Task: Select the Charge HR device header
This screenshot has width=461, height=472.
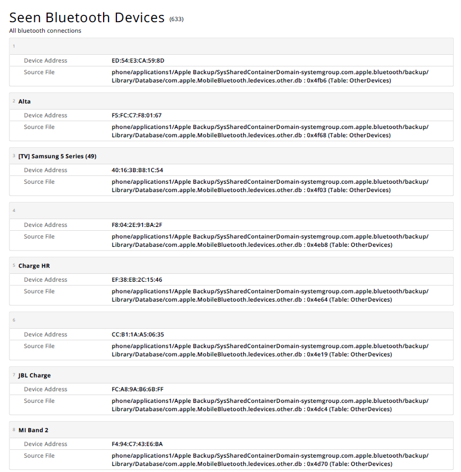Action: tap(34, 266)
